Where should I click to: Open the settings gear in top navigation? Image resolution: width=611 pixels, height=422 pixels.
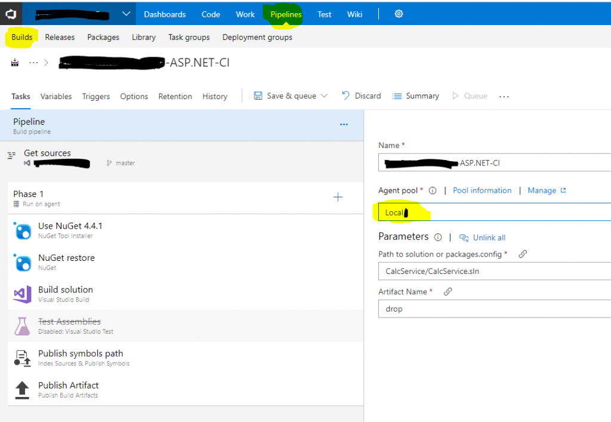point(399,14)
